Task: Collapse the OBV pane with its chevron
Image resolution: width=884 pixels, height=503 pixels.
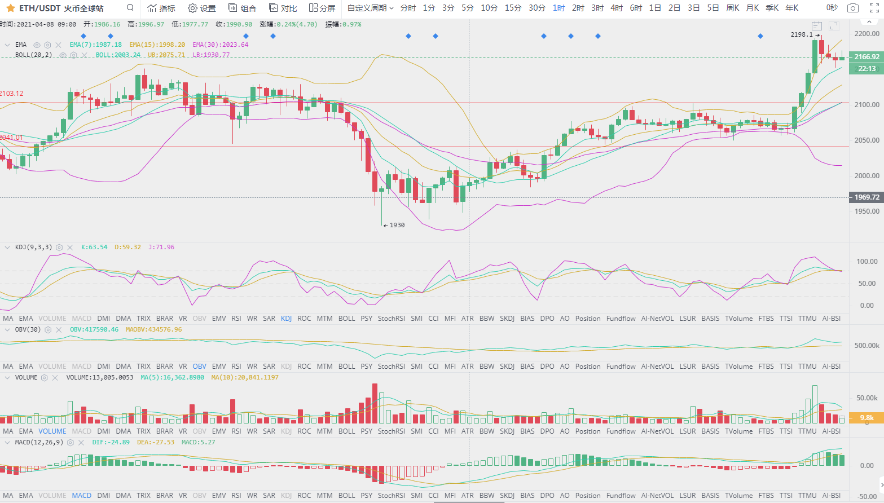Action: 7,330
